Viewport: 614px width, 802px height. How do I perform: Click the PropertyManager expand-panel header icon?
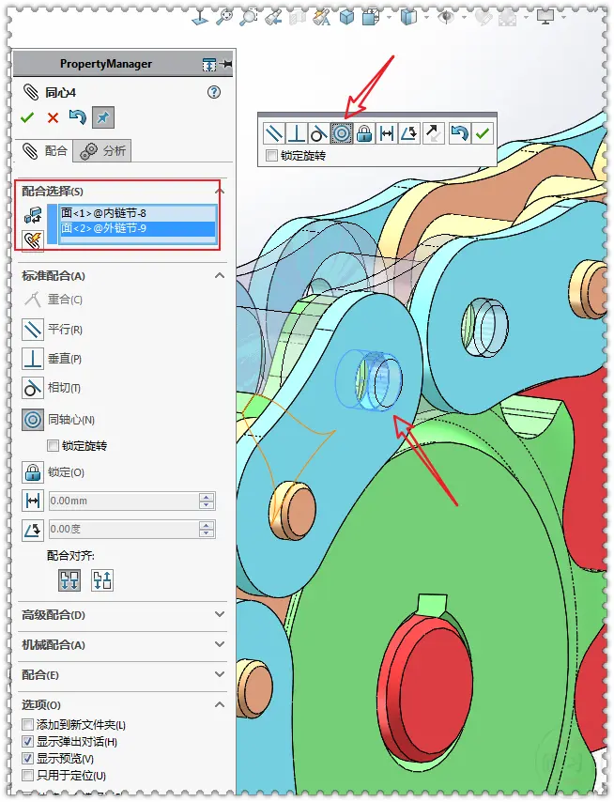click(x=209, y=65)
